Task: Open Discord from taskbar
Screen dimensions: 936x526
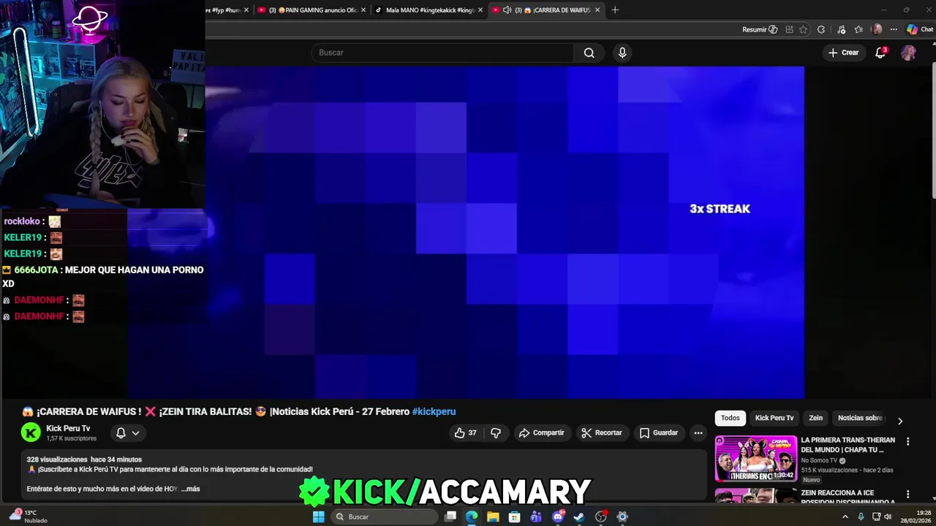Action: (x=558, y=517)
